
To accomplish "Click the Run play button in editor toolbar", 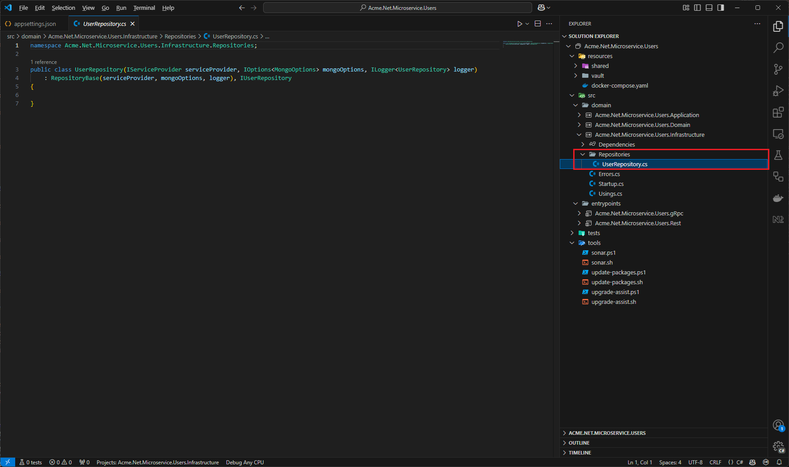I will tap(520, 24).
